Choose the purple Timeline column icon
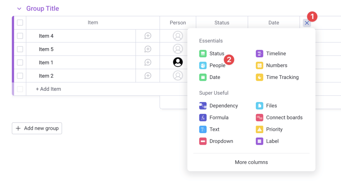 [259, 54]
